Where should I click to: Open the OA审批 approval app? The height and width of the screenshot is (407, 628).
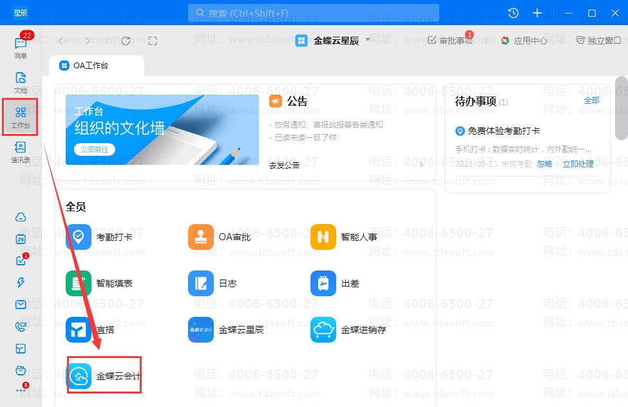click(x=201, y=237)
